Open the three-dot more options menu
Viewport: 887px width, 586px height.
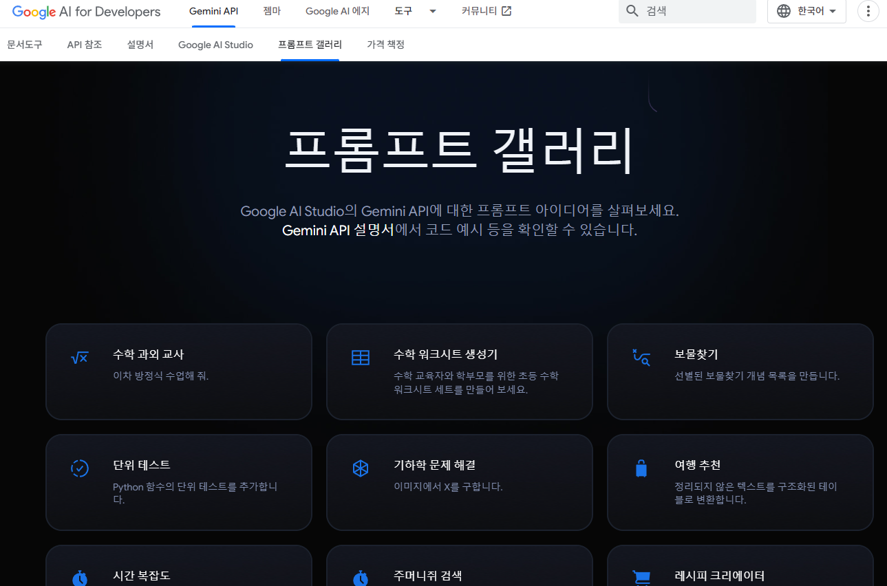pos(868,11)
